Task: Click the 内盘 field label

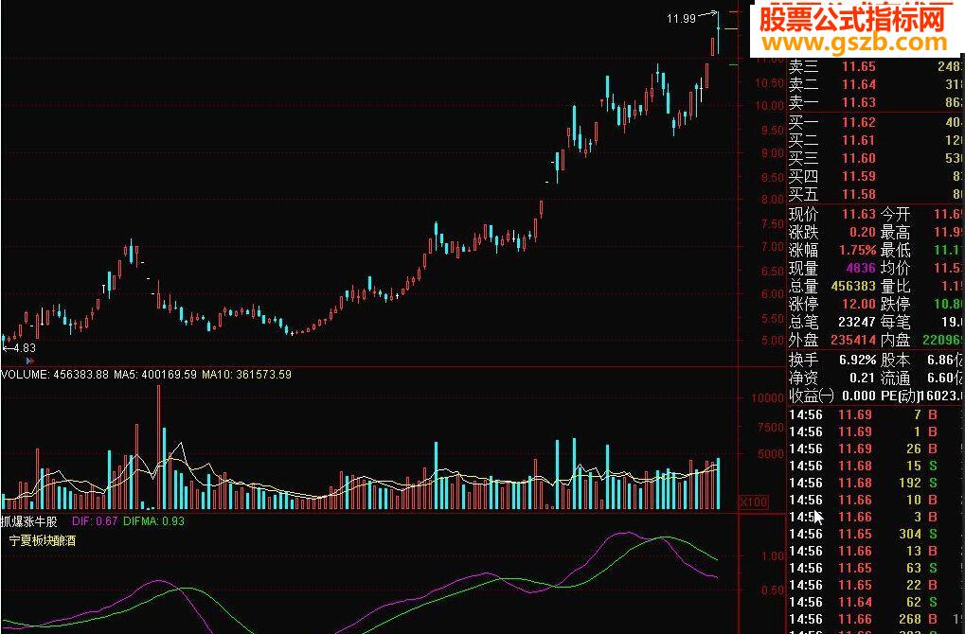Action: [x=895, y=340]
